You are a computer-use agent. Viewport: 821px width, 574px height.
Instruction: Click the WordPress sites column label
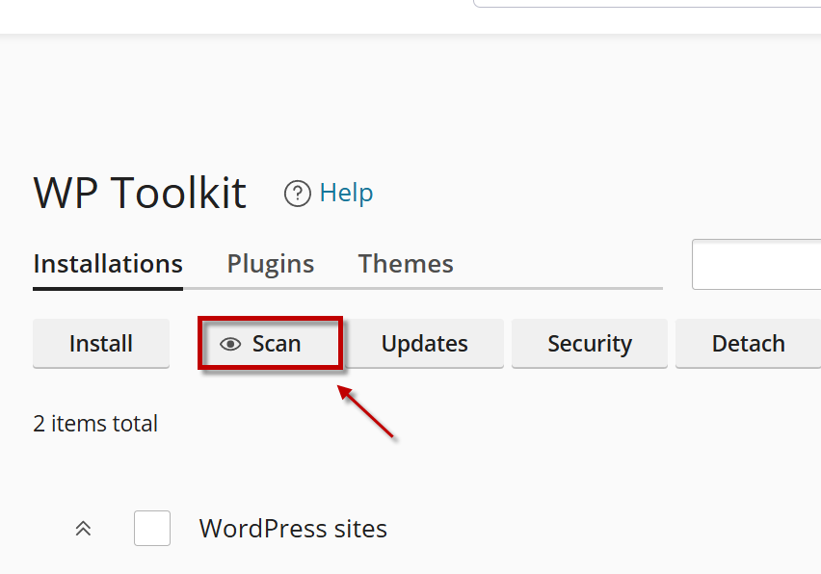(293, 529)
